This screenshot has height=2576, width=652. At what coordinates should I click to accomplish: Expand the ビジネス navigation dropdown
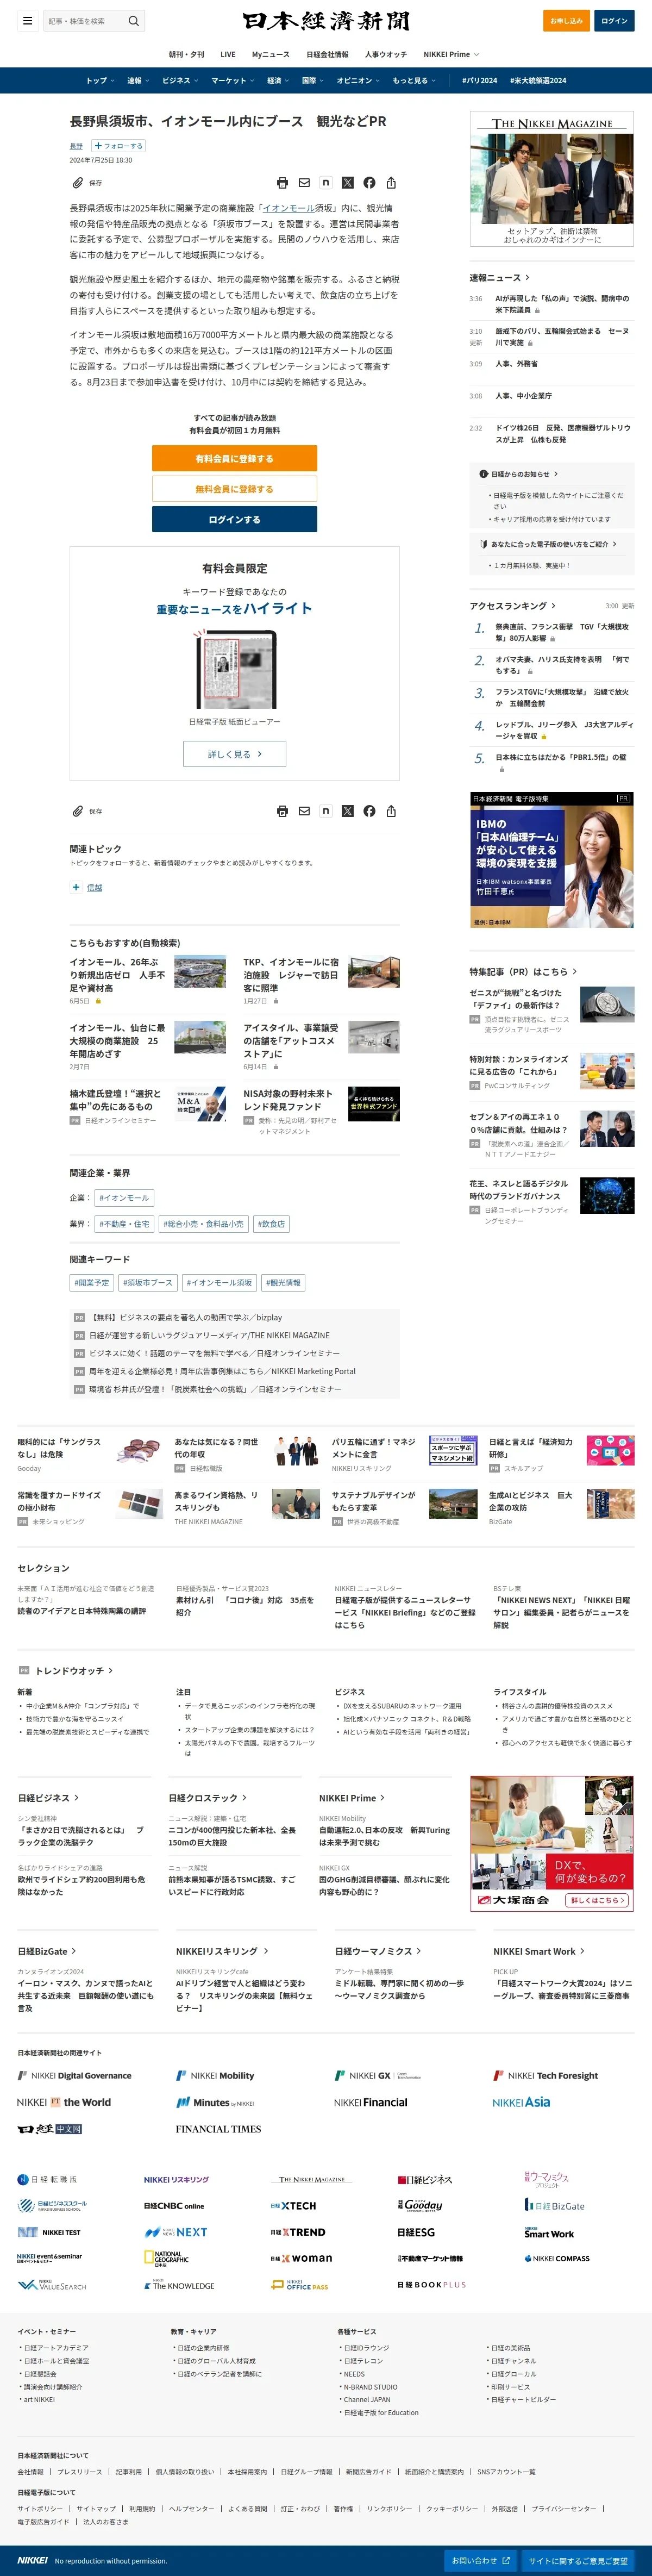tap(180, 81)
